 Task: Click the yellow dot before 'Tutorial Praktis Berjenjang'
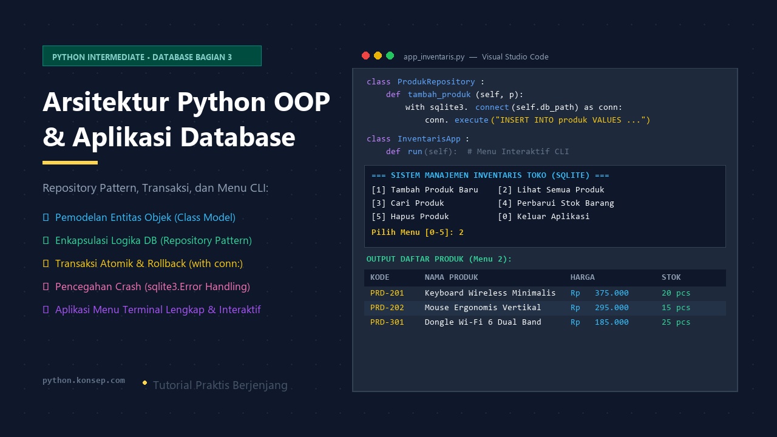click(144, 383)
